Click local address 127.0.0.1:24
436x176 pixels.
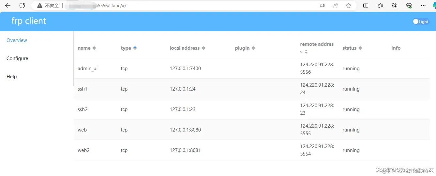pyautogui.click(x=183, y=89)
